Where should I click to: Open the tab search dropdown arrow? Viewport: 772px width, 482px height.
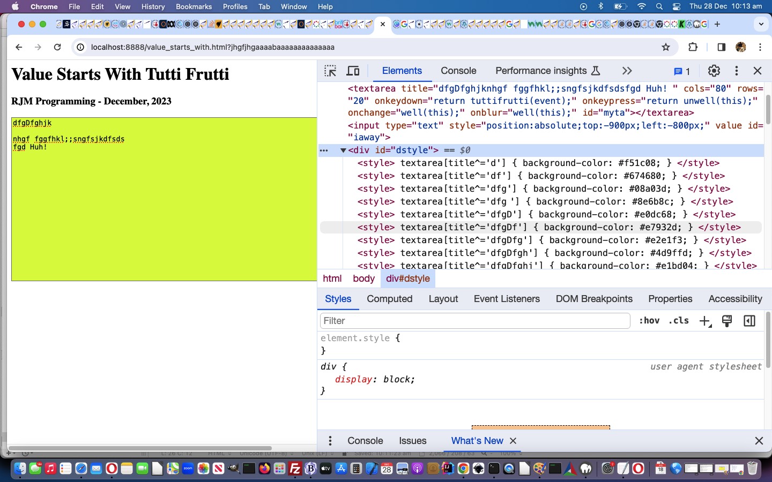coord(761,24)
